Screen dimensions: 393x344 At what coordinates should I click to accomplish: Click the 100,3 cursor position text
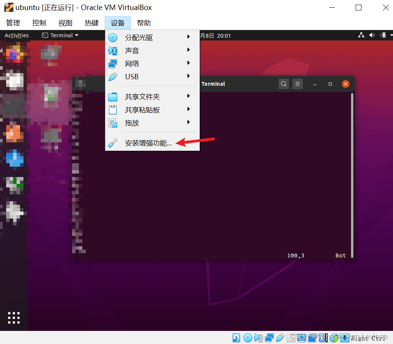coord(296,255)
